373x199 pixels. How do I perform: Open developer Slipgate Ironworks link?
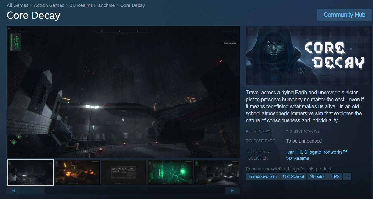pos(326,152)
